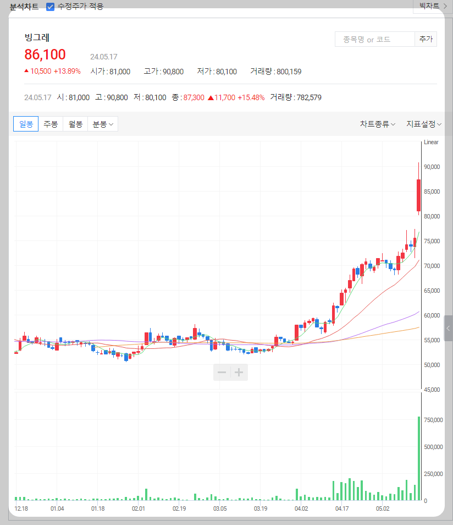The height and width of the screenshot is (525, 453).
Task: Click the 고가: 90,800 value
Action: tap(164, 72)
